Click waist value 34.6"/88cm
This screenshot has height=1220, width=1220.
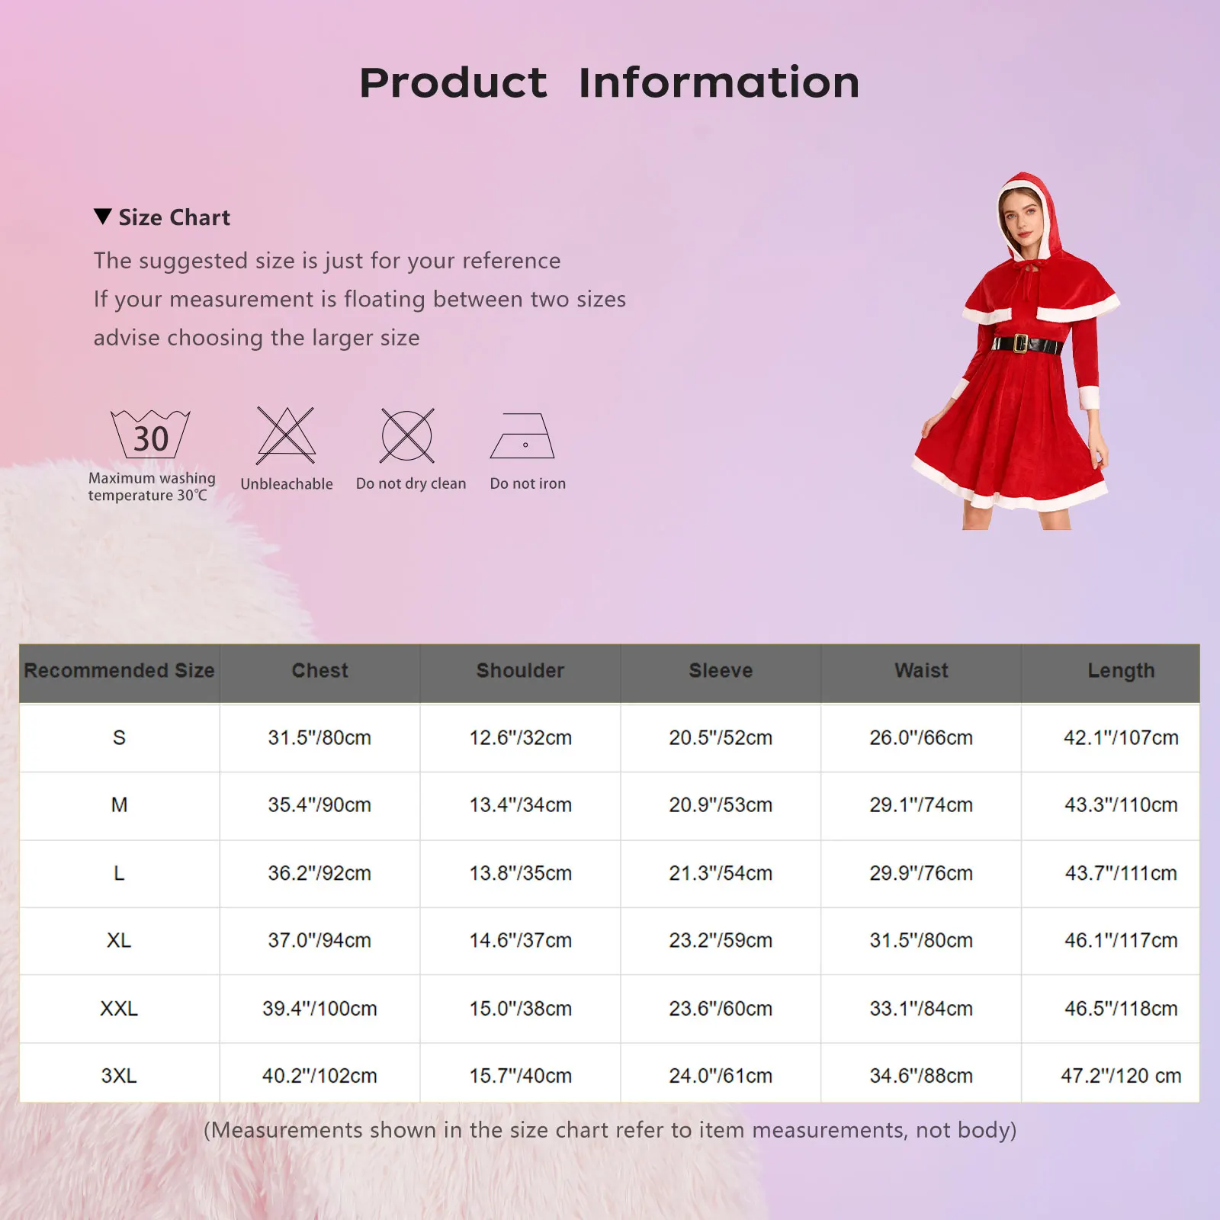coord(921,1075)
